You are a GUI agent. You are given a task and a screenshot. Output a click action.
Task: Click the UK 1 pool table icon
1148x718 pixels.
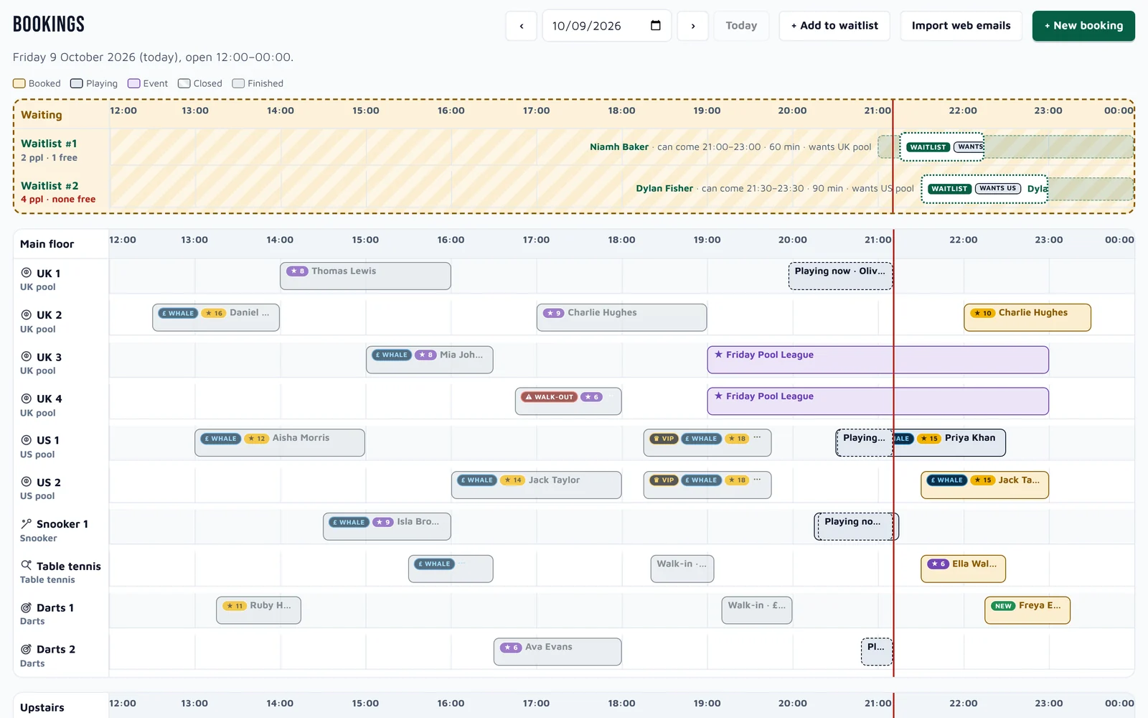[x=27, y=273]
